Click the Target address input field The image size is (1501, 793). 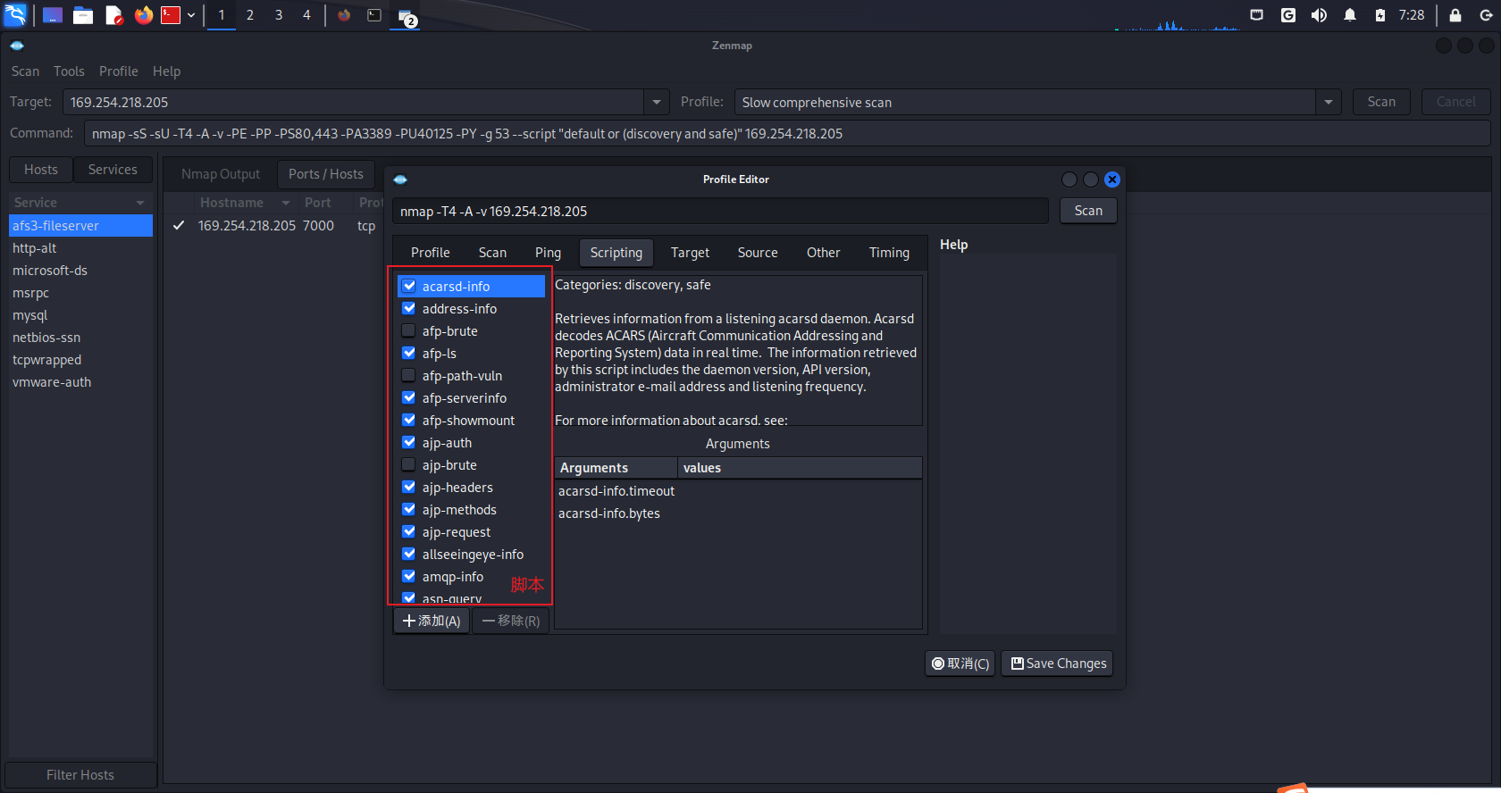[354, 102]
